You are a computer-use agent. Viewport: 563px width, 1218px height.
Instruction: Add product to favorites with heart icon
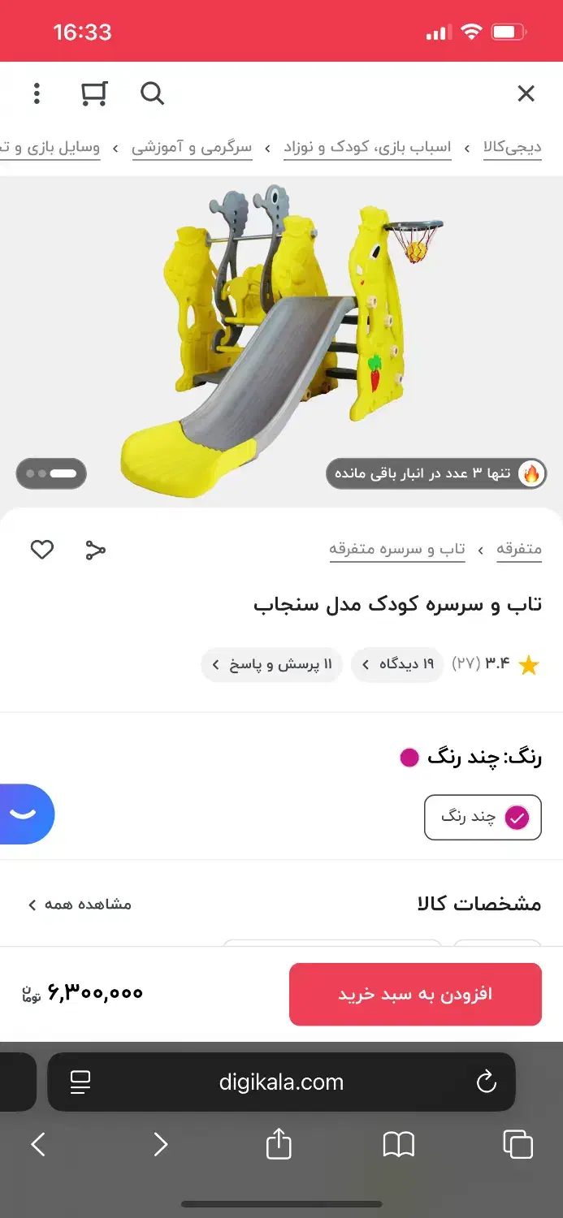tap(42, 550)
